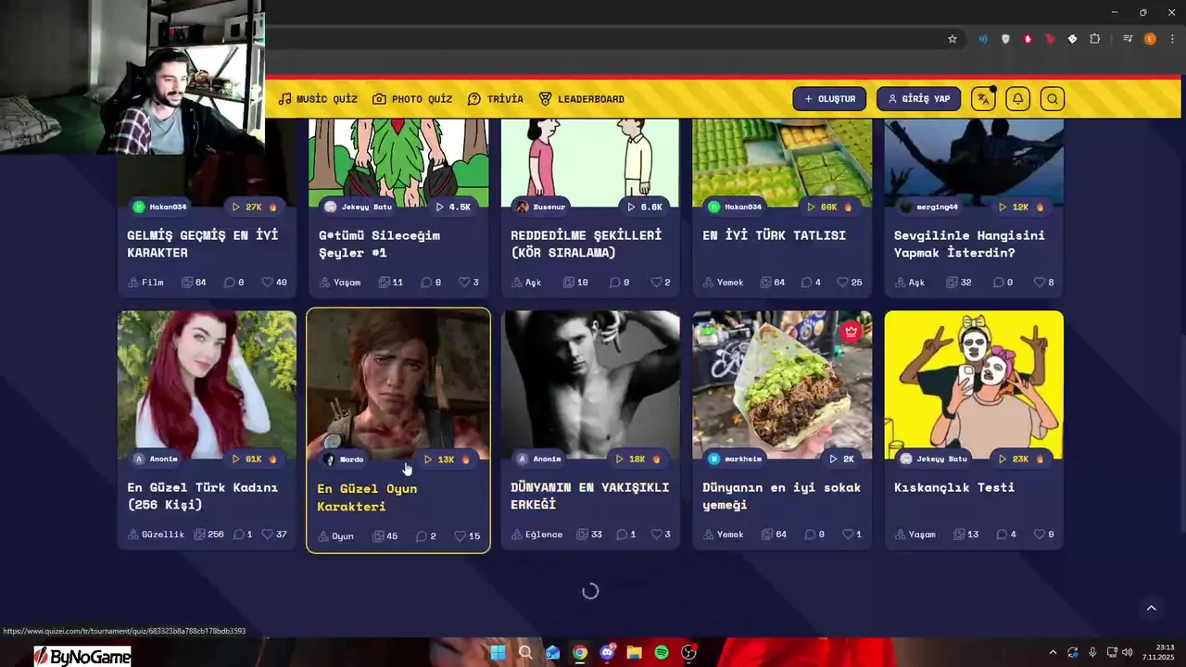This screenshot has width=1186, height=667.
Task: Open the clock showing 23:13
Action: [1158, 652]
